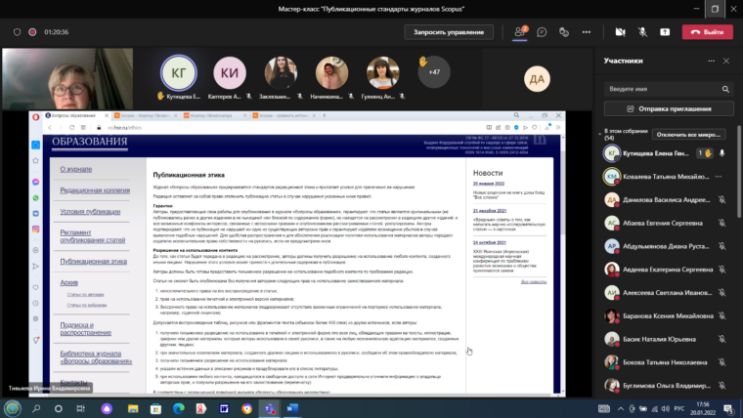Screen dimensions: 743x418
Task: Click the 'Введите имя' search field
Action: (x=657, y=88)
